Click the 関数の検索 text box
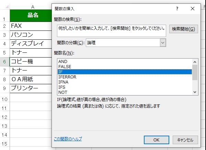Viewport: 206px width, 150px height. point(112,31)
